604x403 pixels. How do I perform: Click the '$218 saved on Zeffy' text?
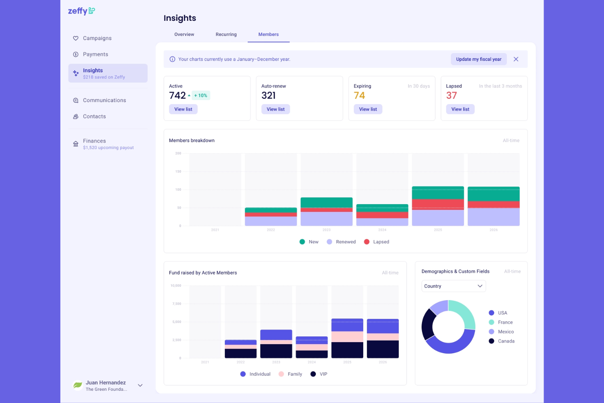click(104, 77)
